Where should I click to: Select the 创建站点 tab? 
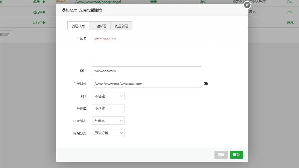(x=78, y=25)
